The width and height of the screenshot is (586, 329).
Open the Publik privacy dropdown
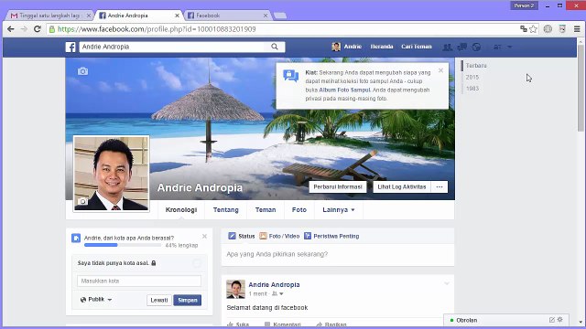point(96,300)
